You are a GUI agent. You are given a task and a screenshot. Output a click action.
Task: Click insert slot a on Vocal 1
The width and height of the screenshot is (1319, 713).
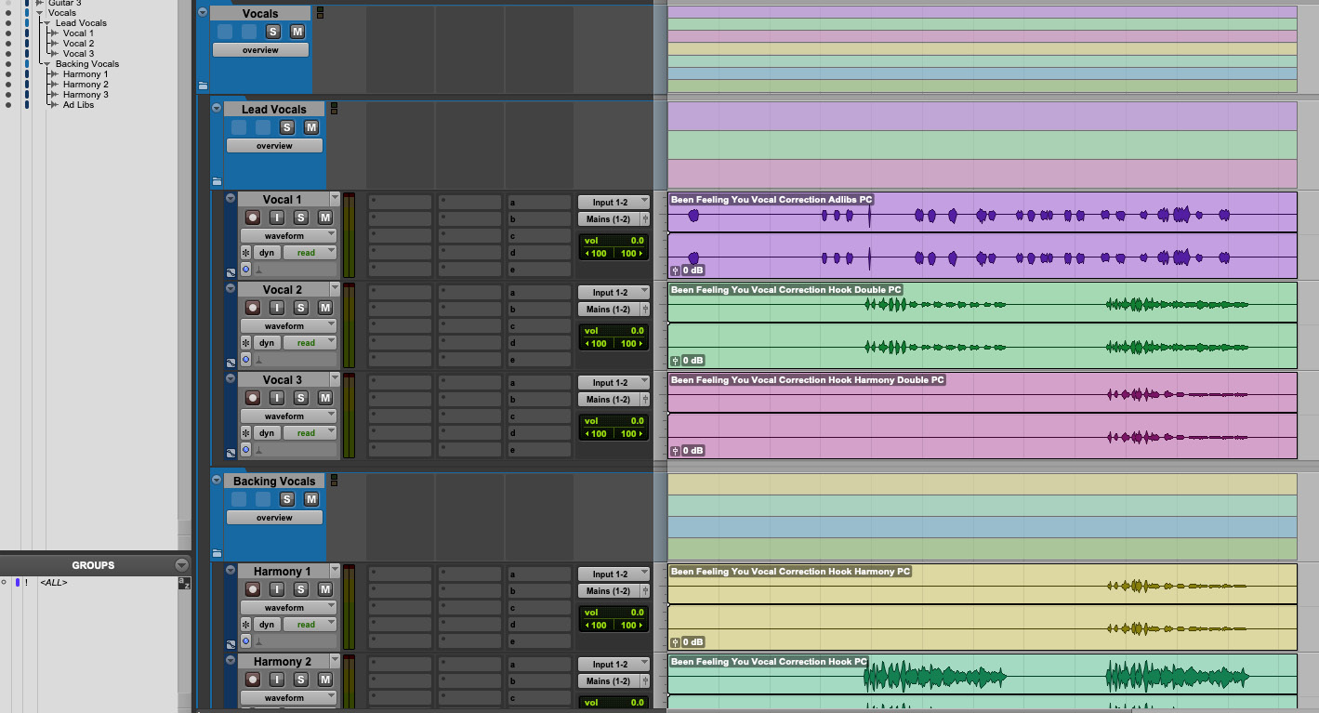[x=539, y=202]
